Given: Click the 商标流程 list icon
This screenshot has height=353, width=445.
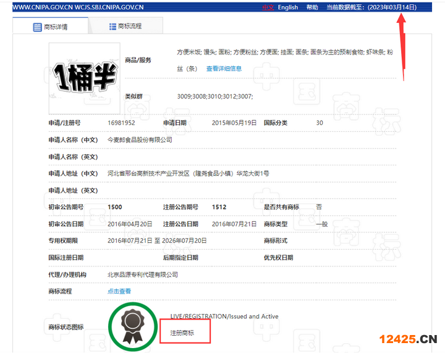Looking at the screenshot, I should click(112, 27).
